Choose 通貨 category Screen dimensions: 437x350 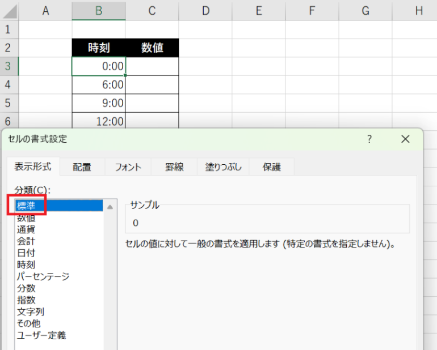tap(59, 229)
